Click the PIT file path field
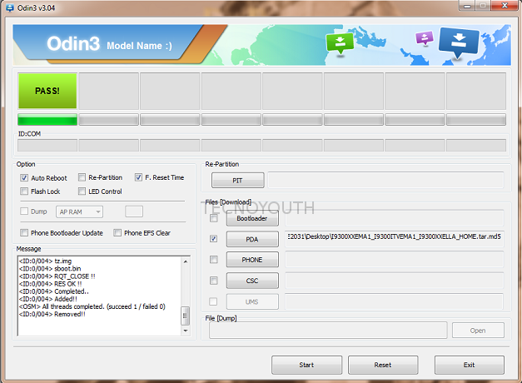522x383 pixels. point(385,180)
